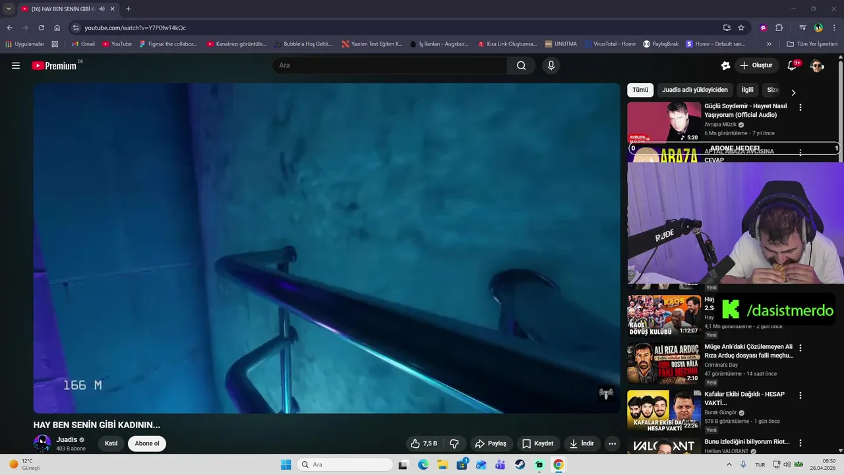Click the Chrome address bar URL
This screenshot has height=475, width=844.
pyautogui.click(x=135, y=28)
